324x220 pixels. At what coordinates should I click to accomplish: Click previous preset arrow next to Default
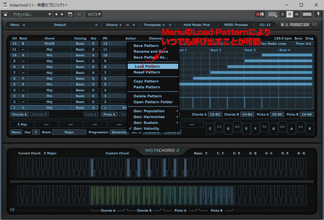pyautogui.click(x=24, y=25)
